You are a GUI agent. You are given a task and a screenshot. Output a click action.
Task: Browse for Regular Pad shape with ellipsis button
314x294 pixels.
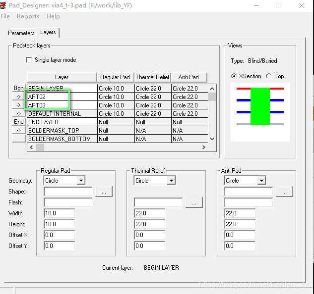[104, 192]
